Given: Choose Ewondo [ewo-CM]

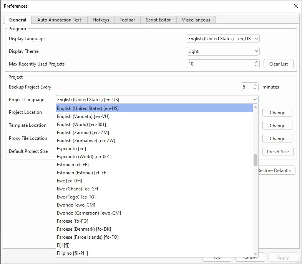Looking at the screenshot, I should pyautogui.click(x=154, y=205).
